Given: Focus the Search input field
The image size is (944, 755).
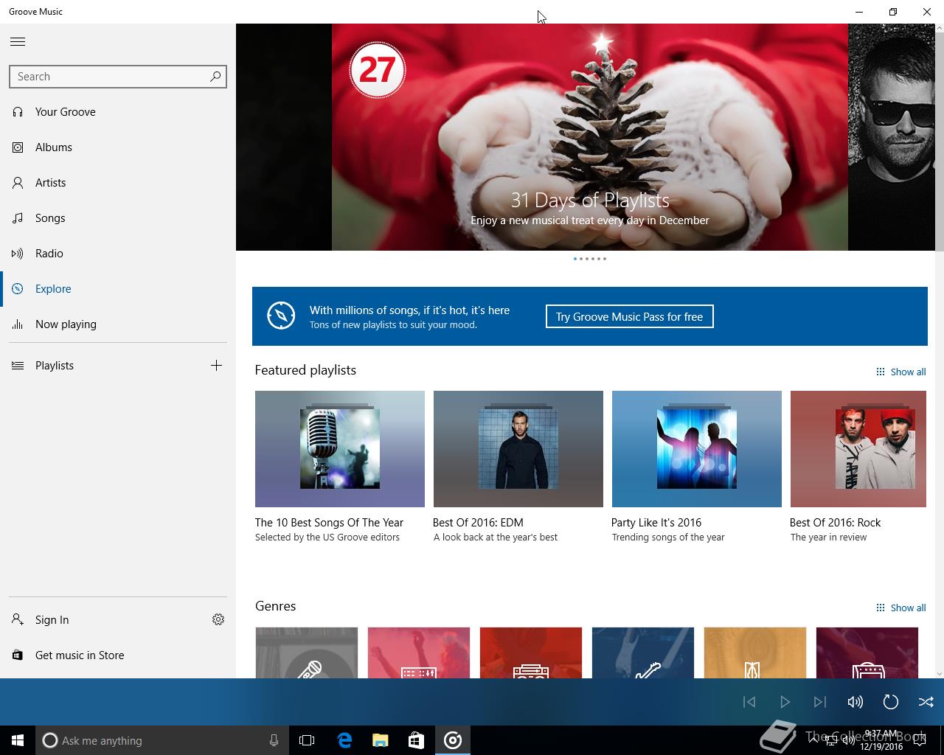Looking at the screenshot, I should coord(118,76).
